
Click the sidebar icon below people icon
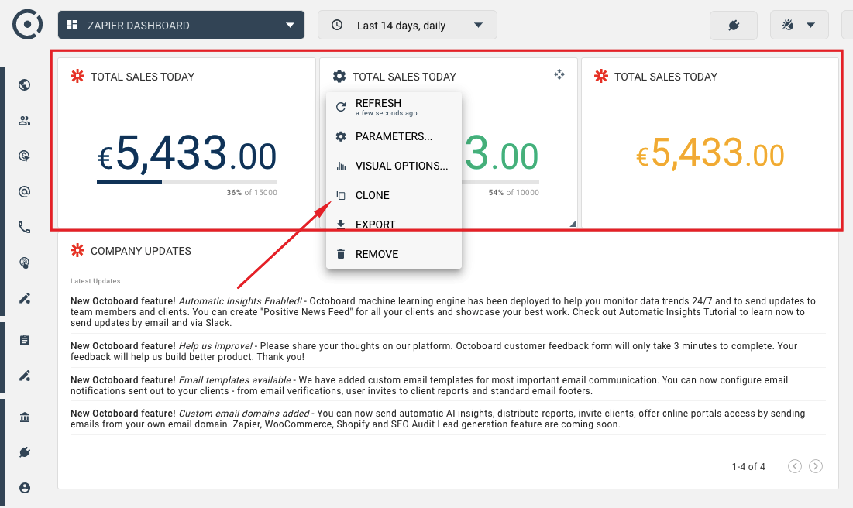pos(25,156)
